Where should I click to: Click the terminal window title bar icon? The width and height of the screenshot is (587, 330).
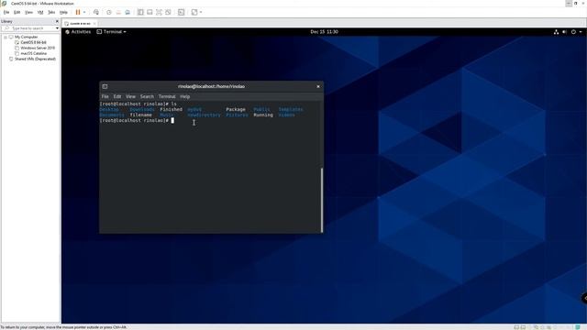click(105, 86)
